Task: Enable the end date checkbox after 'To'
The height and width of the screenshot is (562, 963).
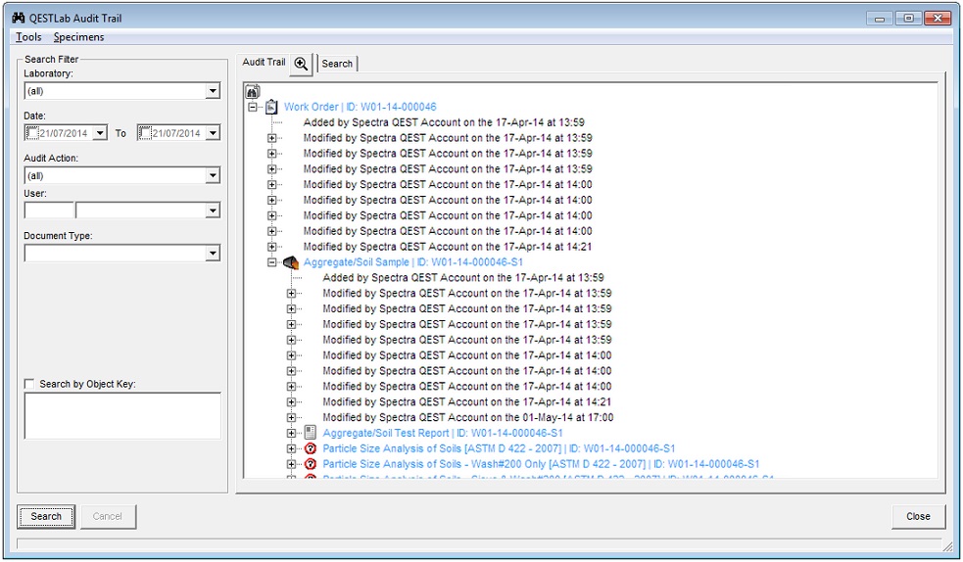Action: pyautogui.click(x=145, y=133)
